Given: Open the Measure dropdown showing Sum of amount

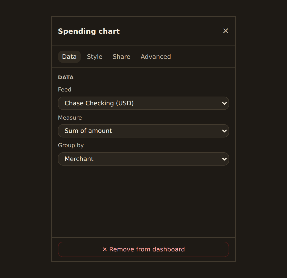Looking at the screenshot, I should [x=143, y=131].
